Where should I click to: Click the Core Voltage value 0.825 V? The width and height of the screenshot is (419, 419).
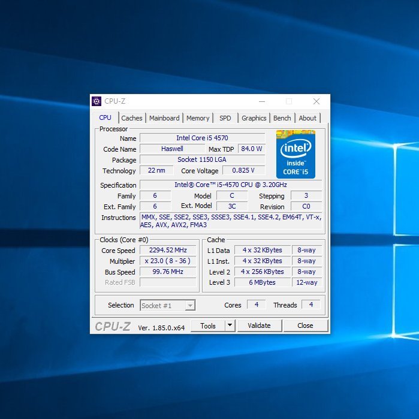tap(243, 170)
